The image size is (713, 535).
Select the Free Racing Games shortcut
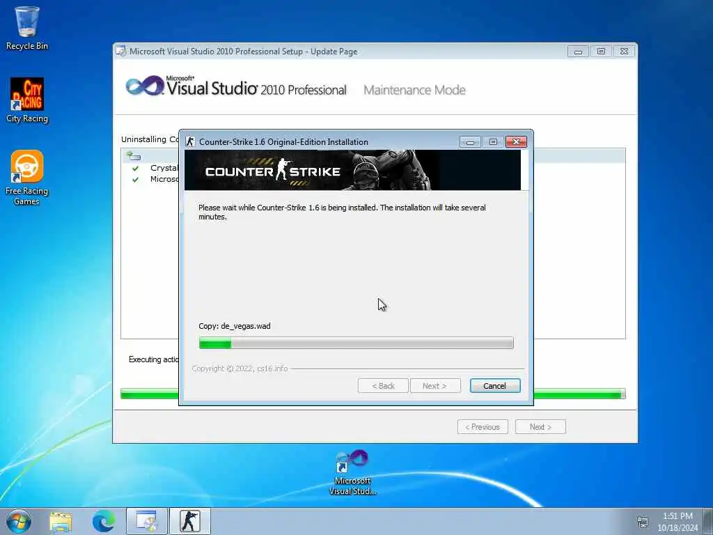(x=27, y=178)
